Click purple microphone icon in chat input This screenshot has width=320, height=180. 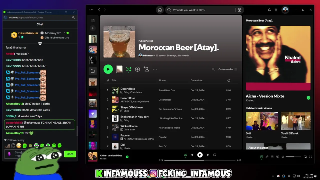pyautogui.click(x=9, y=154)
